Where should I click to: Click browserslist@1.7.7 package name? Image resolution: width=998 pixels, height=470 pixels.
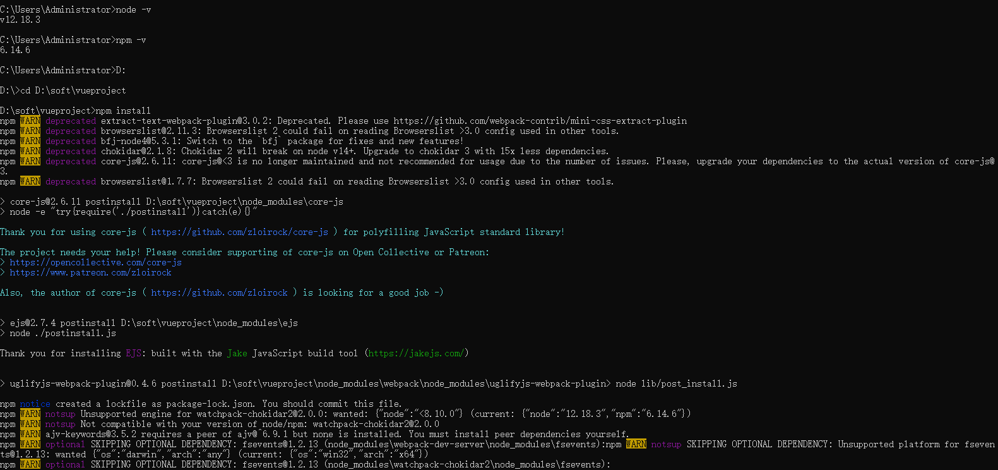pyautogui.click(x=149, y=181)
